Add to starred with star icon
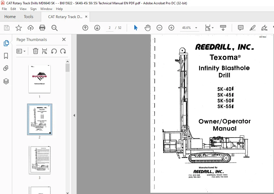The width and height of the screenshot is (274, 194). pos(18,28)
